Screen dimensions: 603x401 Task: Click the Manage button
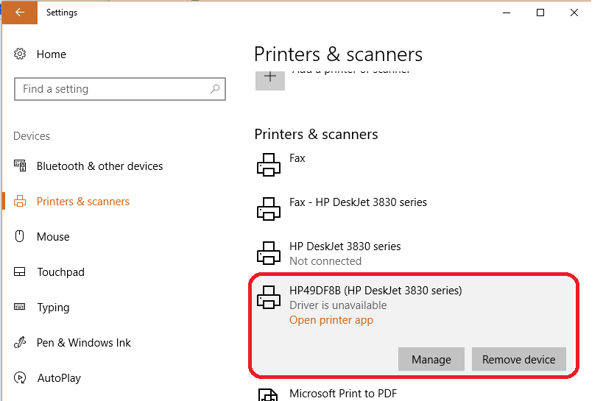431,360
